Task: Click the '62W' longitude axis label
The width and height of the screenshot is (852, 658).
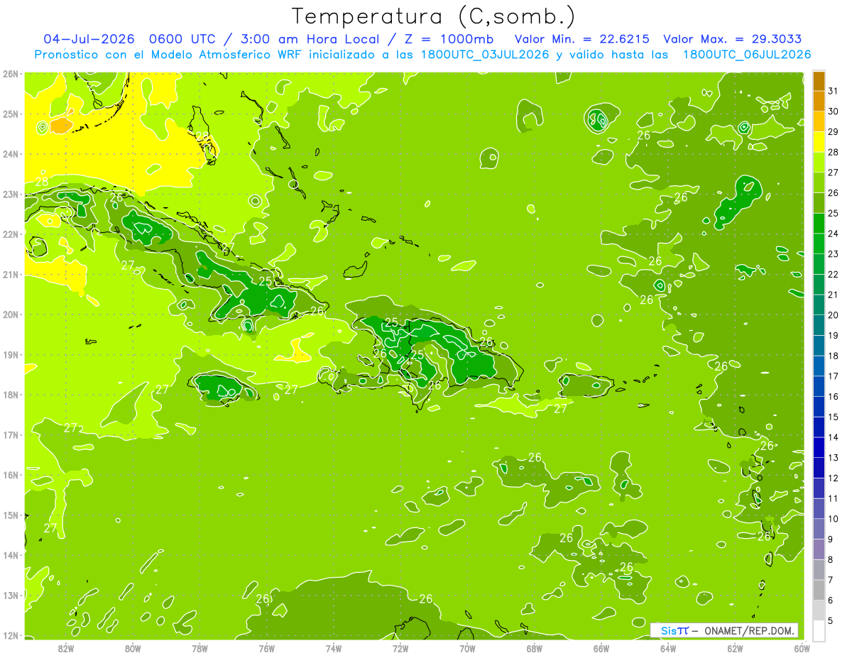Action: coord(735,647)
